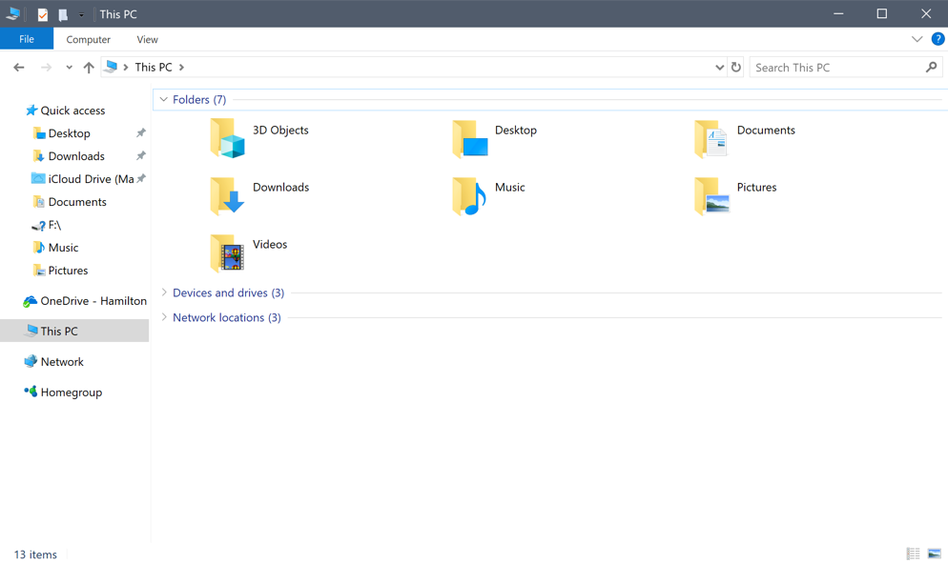Open the Videos folder icon

(x=227, y=252)
